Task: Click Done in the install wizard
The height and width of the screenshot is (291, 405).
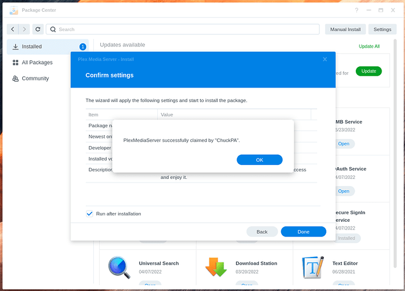Action: click(x=303, y=232)
